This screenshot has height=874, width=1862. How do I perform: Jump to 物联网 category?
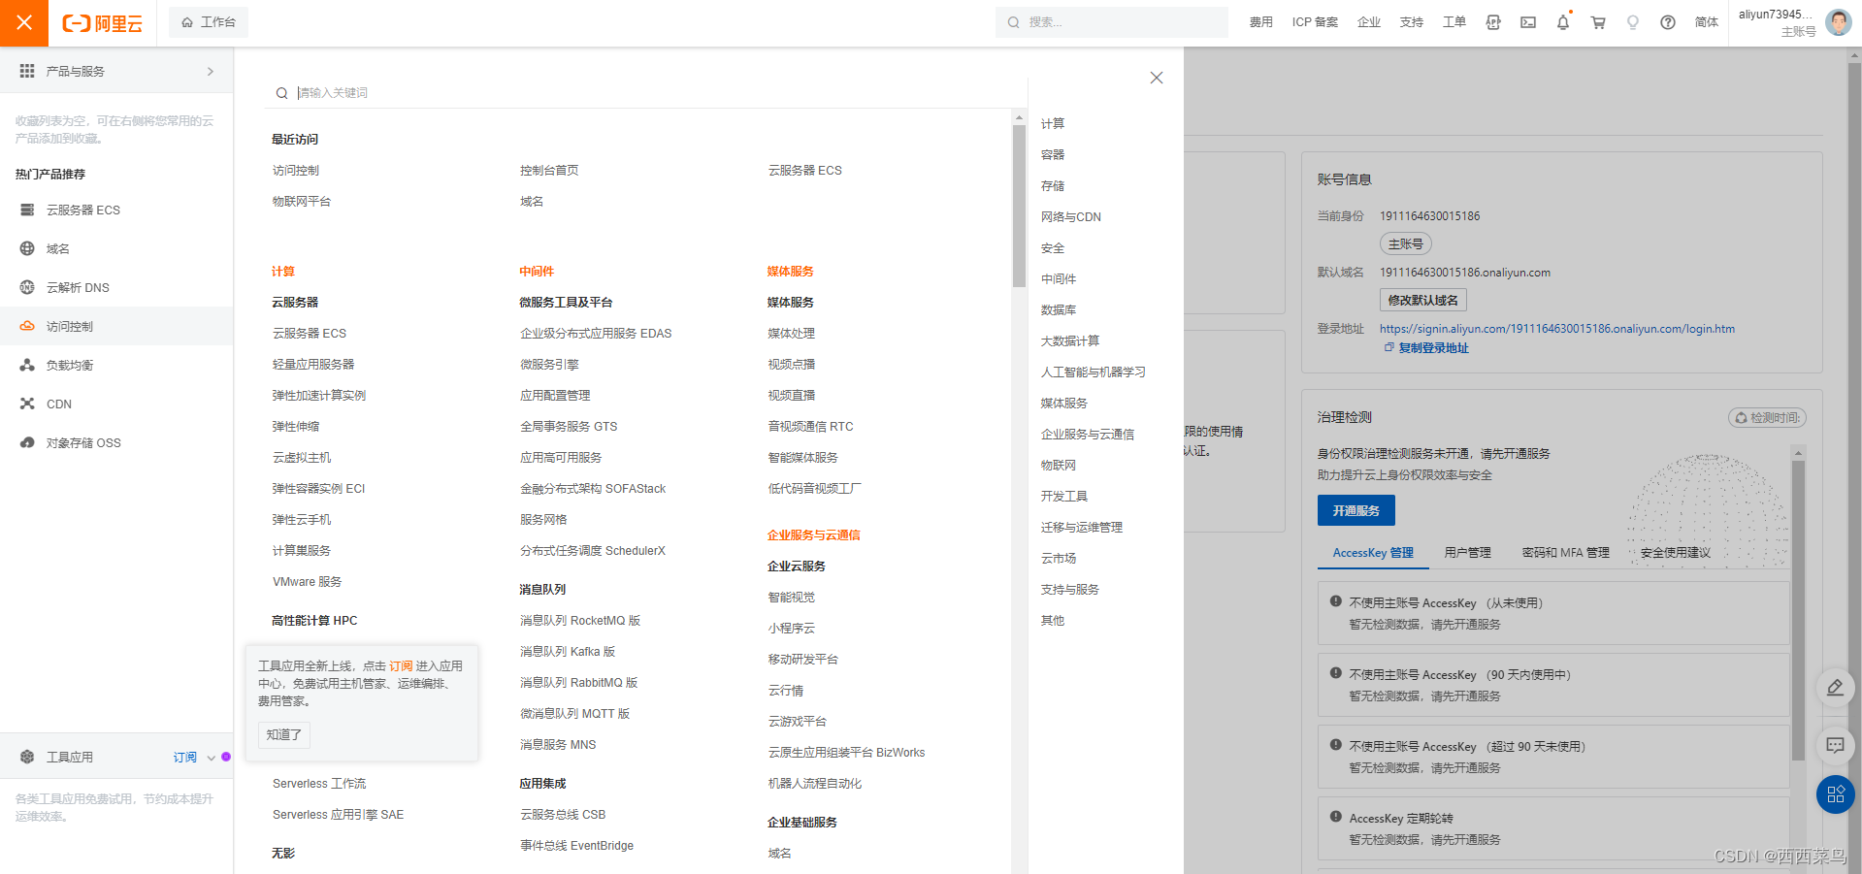(1059, 466)
